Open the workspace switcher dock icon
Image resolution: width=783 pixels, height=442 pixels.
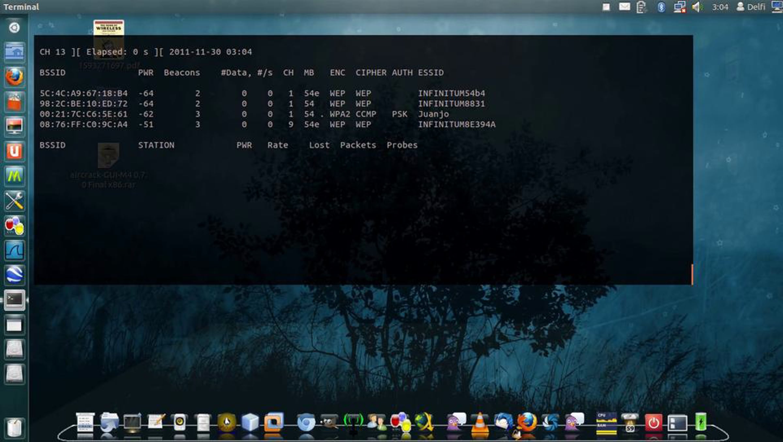coord(677,423)
